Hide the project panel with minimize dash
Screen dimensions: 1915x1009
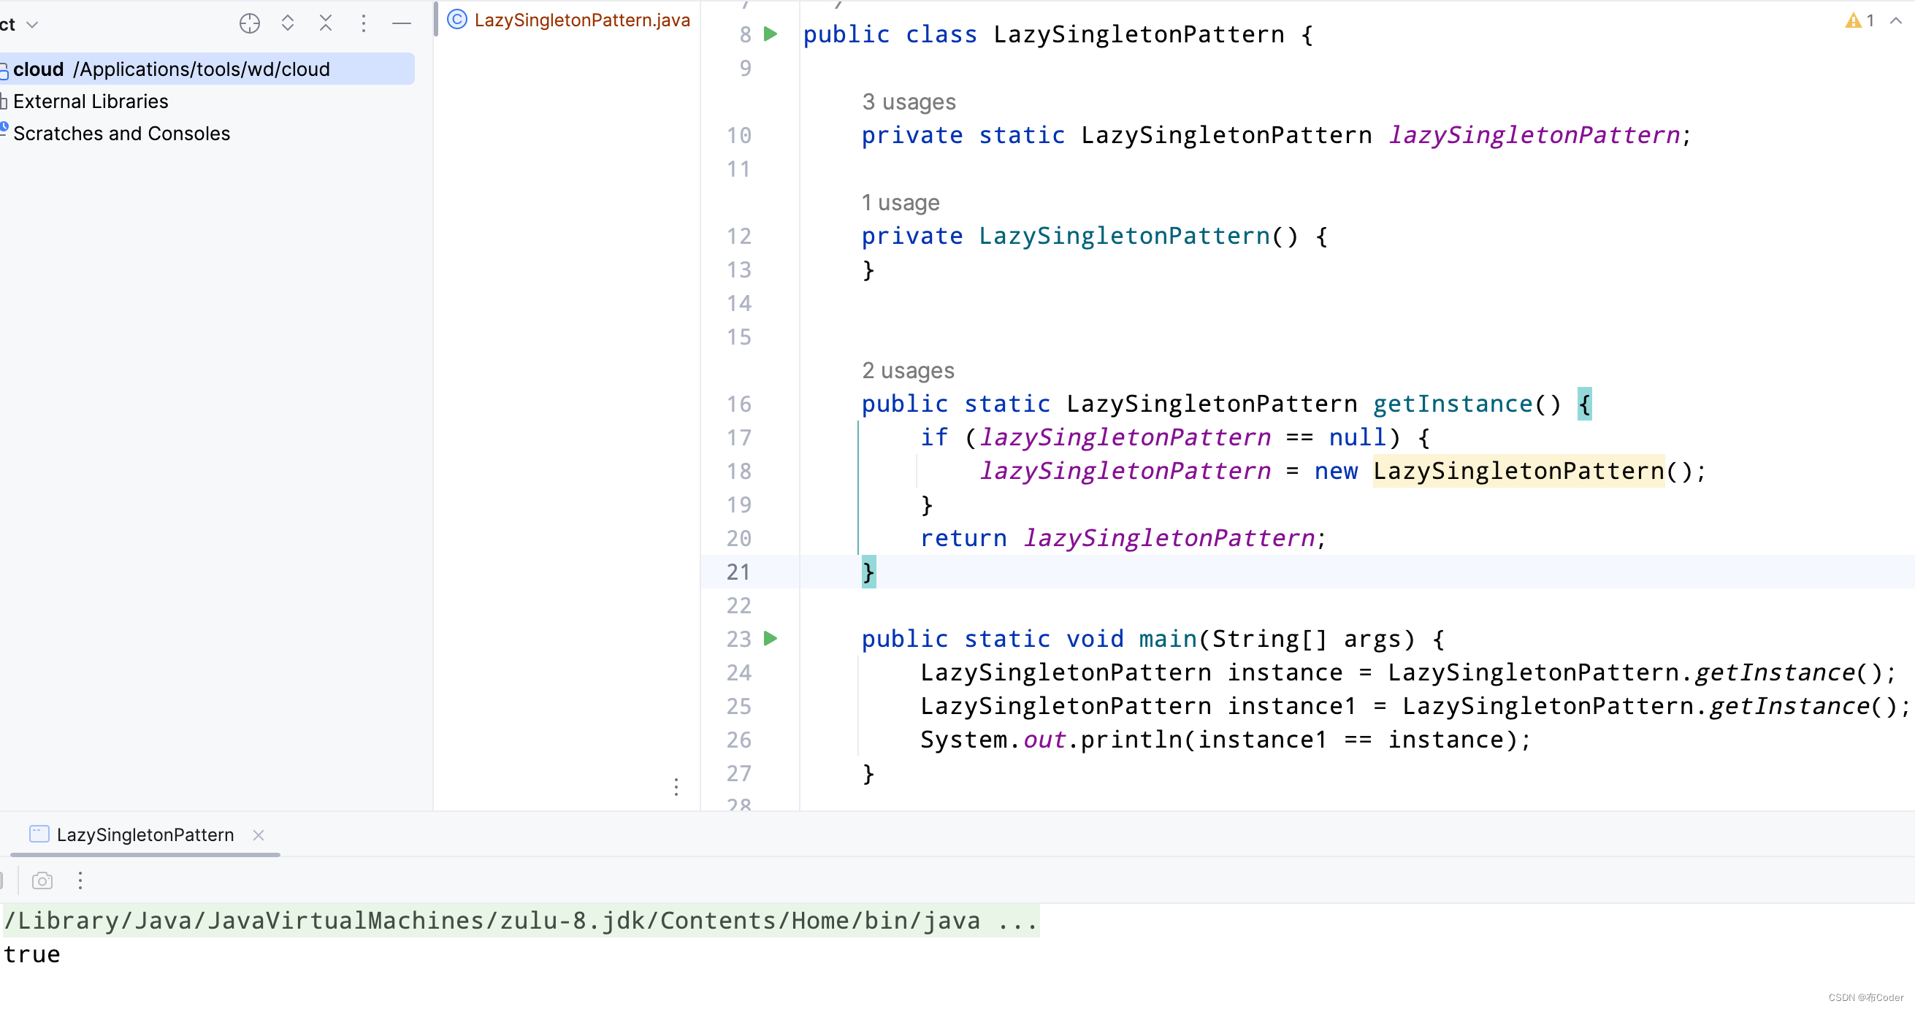402,24
